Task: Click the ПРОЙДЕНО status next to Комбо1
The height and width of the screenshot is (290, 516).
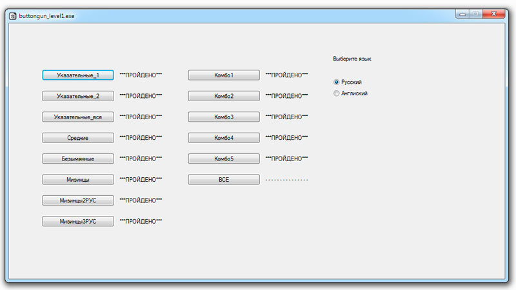Action: coord(286,75)
